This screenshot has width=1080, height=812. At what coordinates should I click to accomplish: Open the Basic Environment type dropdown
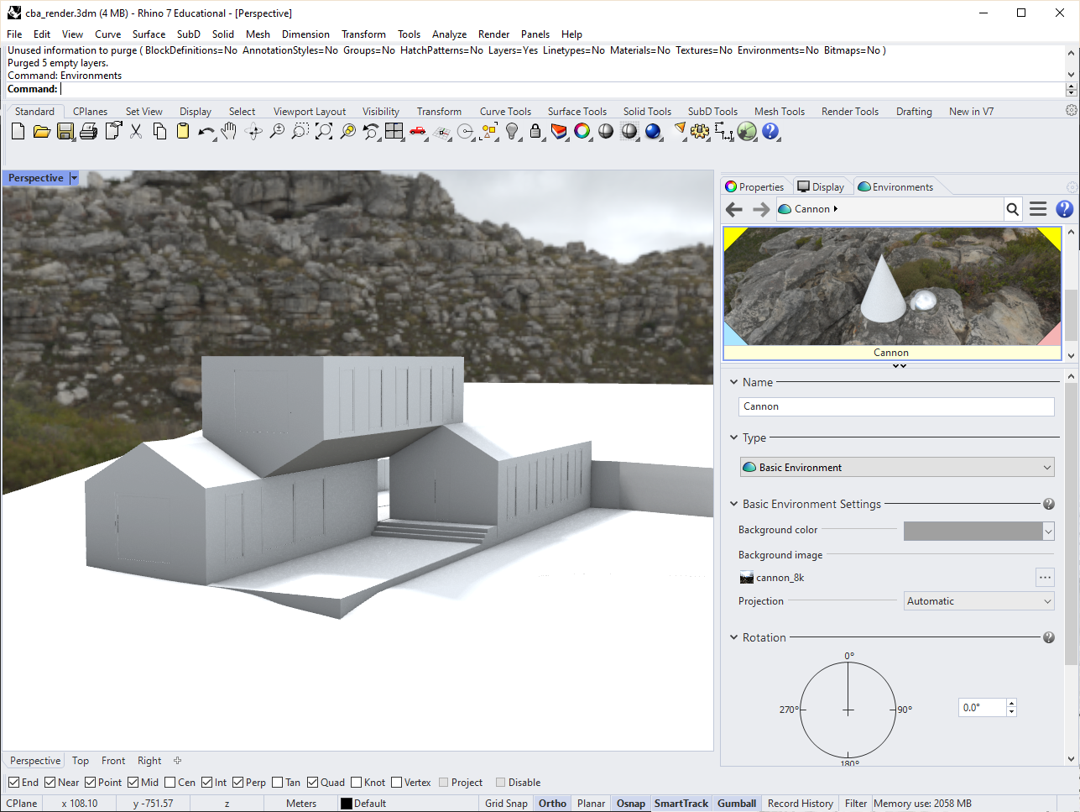click(x=897, y=468)
